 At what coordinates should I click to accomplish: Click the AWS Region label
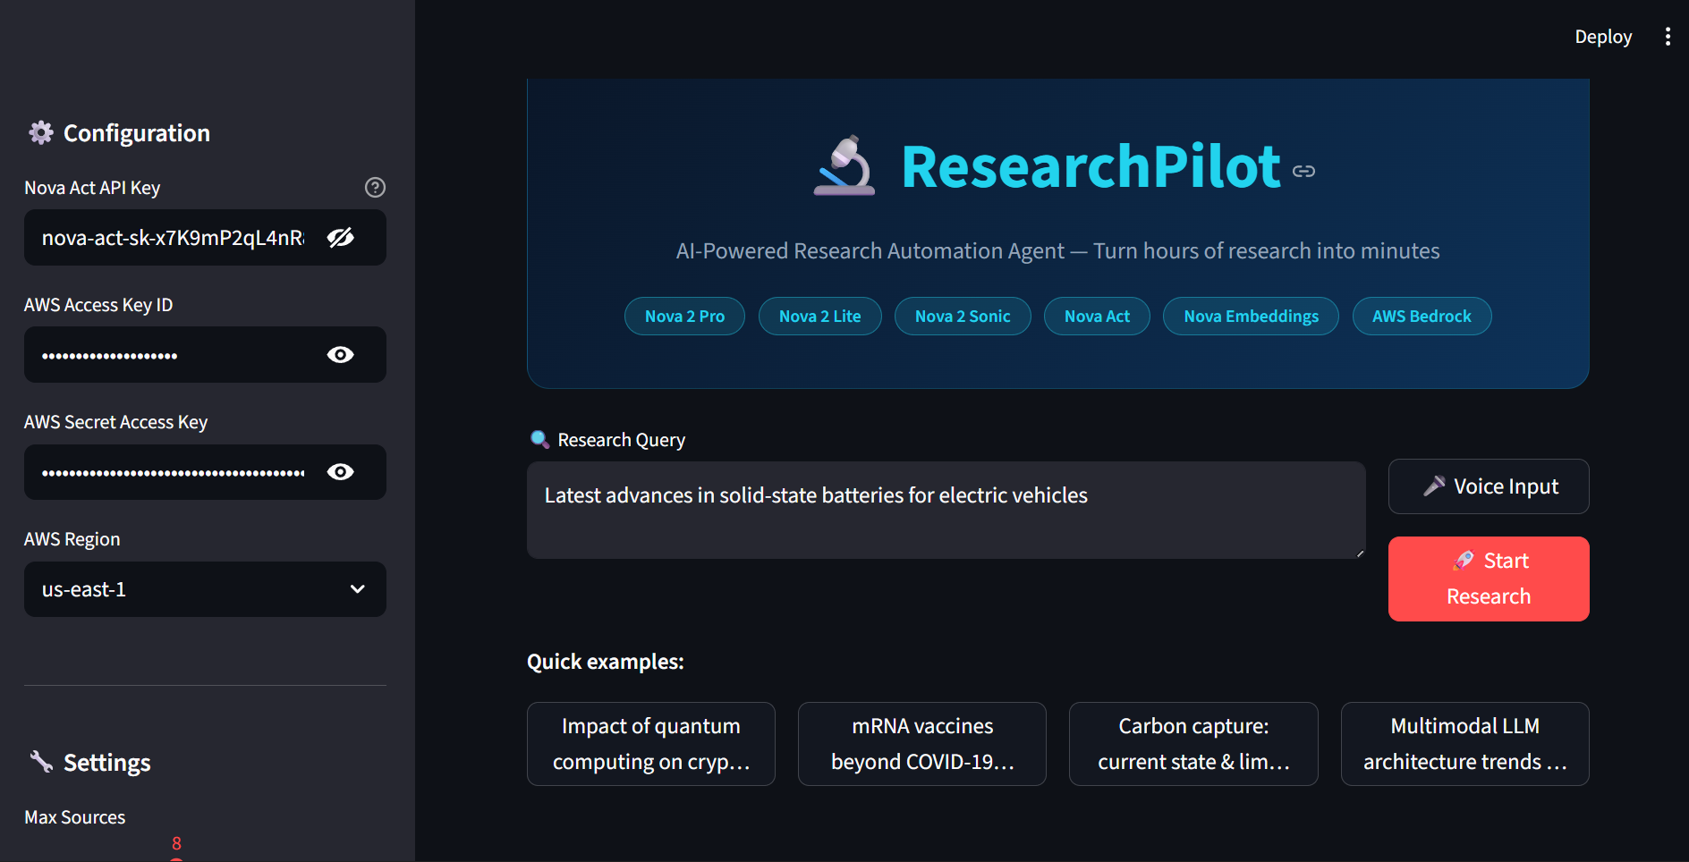click(72, 539)
